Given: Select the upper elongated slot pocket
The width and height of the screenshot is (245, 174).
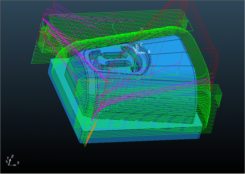Looking at the screenshot, I should 114,55.
